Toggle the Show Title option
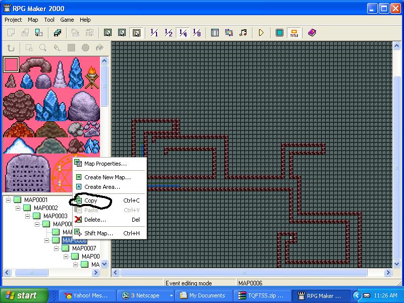 pyautogui.click(x=294, y=33)
